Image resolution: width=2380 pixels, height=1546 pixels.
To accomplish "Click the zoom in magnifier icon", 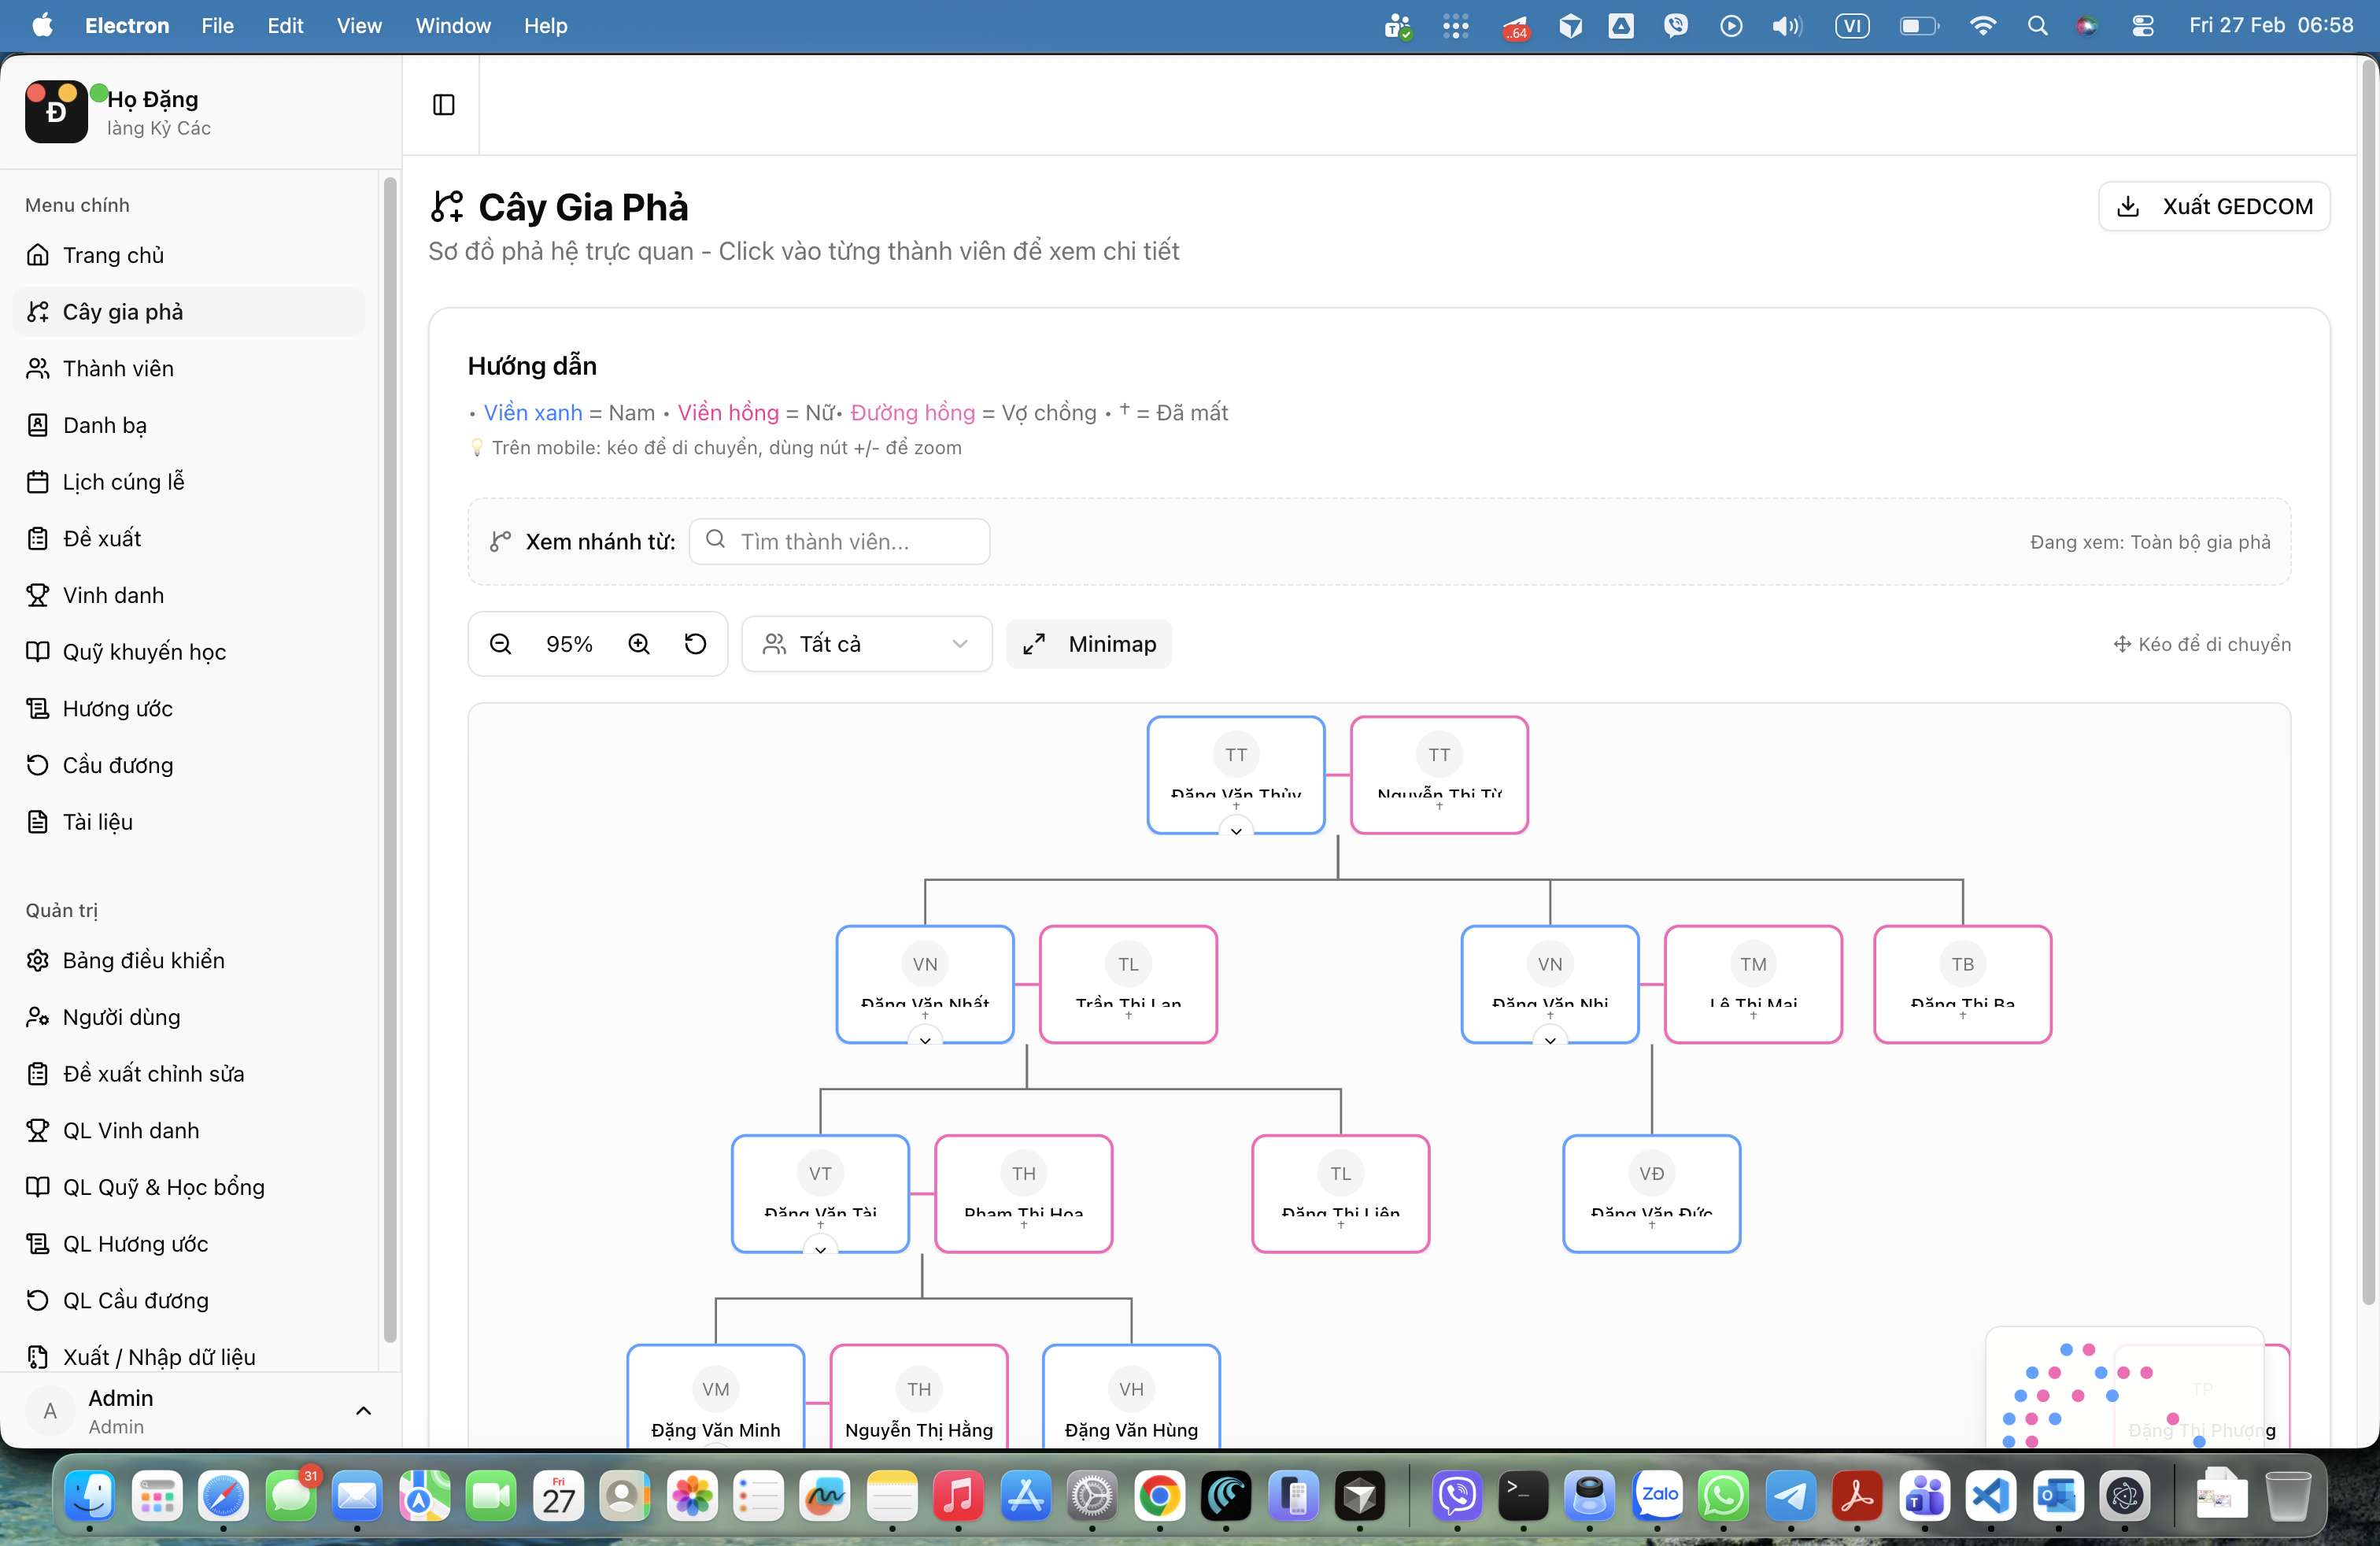I will [x=639, y=644].
